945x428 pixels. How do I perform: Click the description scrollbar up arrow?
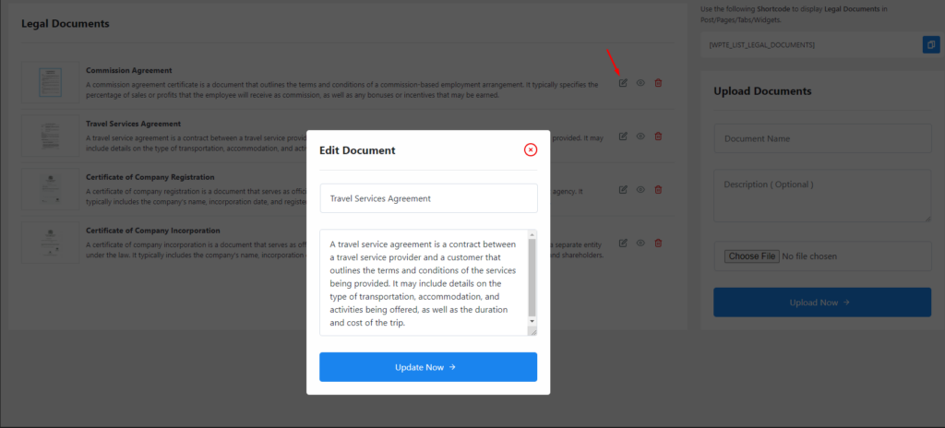(x=532, y=234)
